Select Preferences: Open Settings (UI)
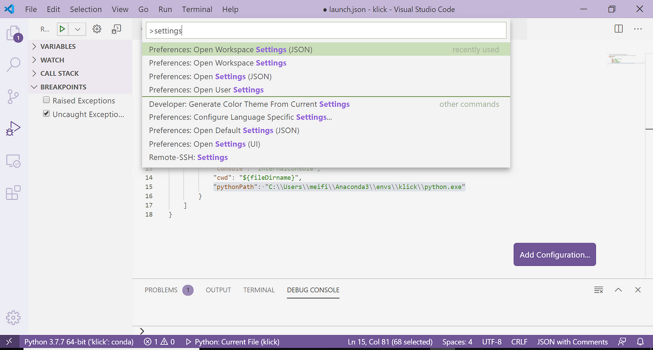Screen dimensions: 653x350 click(x=326, y=144)
